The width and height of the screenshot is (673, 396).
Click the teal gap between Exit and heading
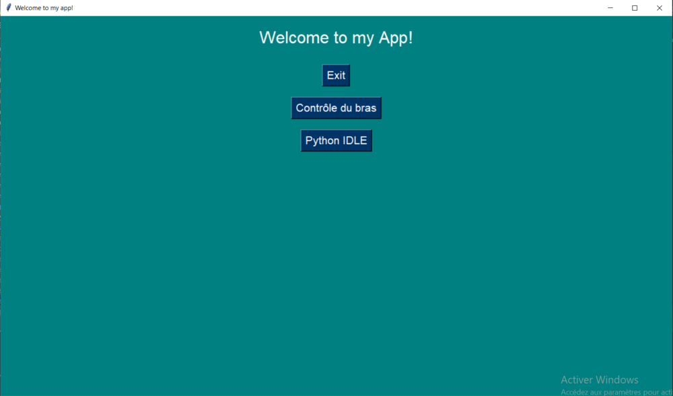coord(336,57)
